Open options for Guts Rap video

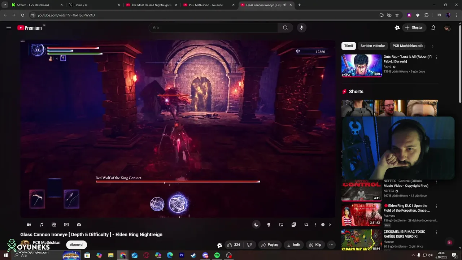436,57
